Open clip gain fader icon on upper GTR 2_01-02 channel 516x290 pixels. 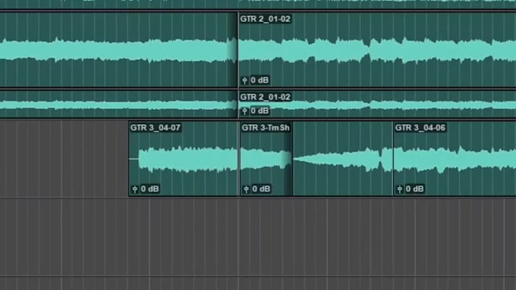(244, 80)
